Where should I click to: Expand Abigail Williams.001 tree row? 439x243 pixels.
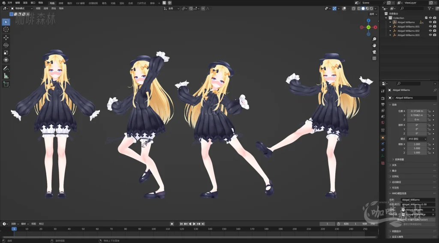tap(390, 27)
